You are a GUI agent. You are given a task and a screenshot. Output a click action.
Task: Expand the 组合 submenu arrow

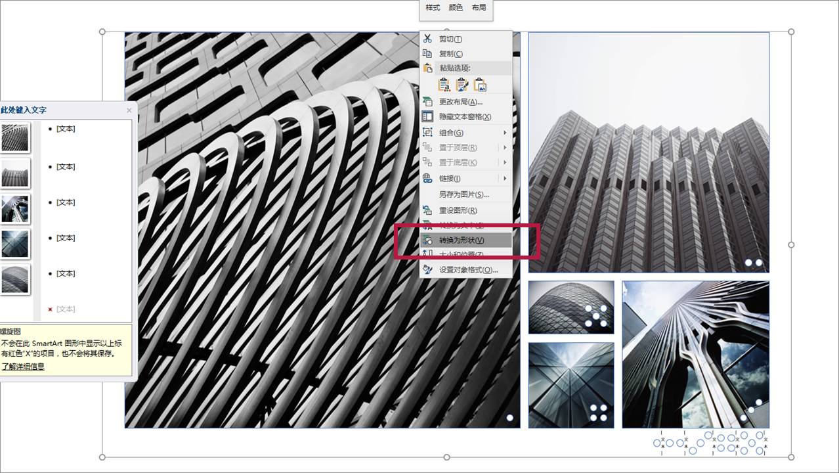point(505,133)
